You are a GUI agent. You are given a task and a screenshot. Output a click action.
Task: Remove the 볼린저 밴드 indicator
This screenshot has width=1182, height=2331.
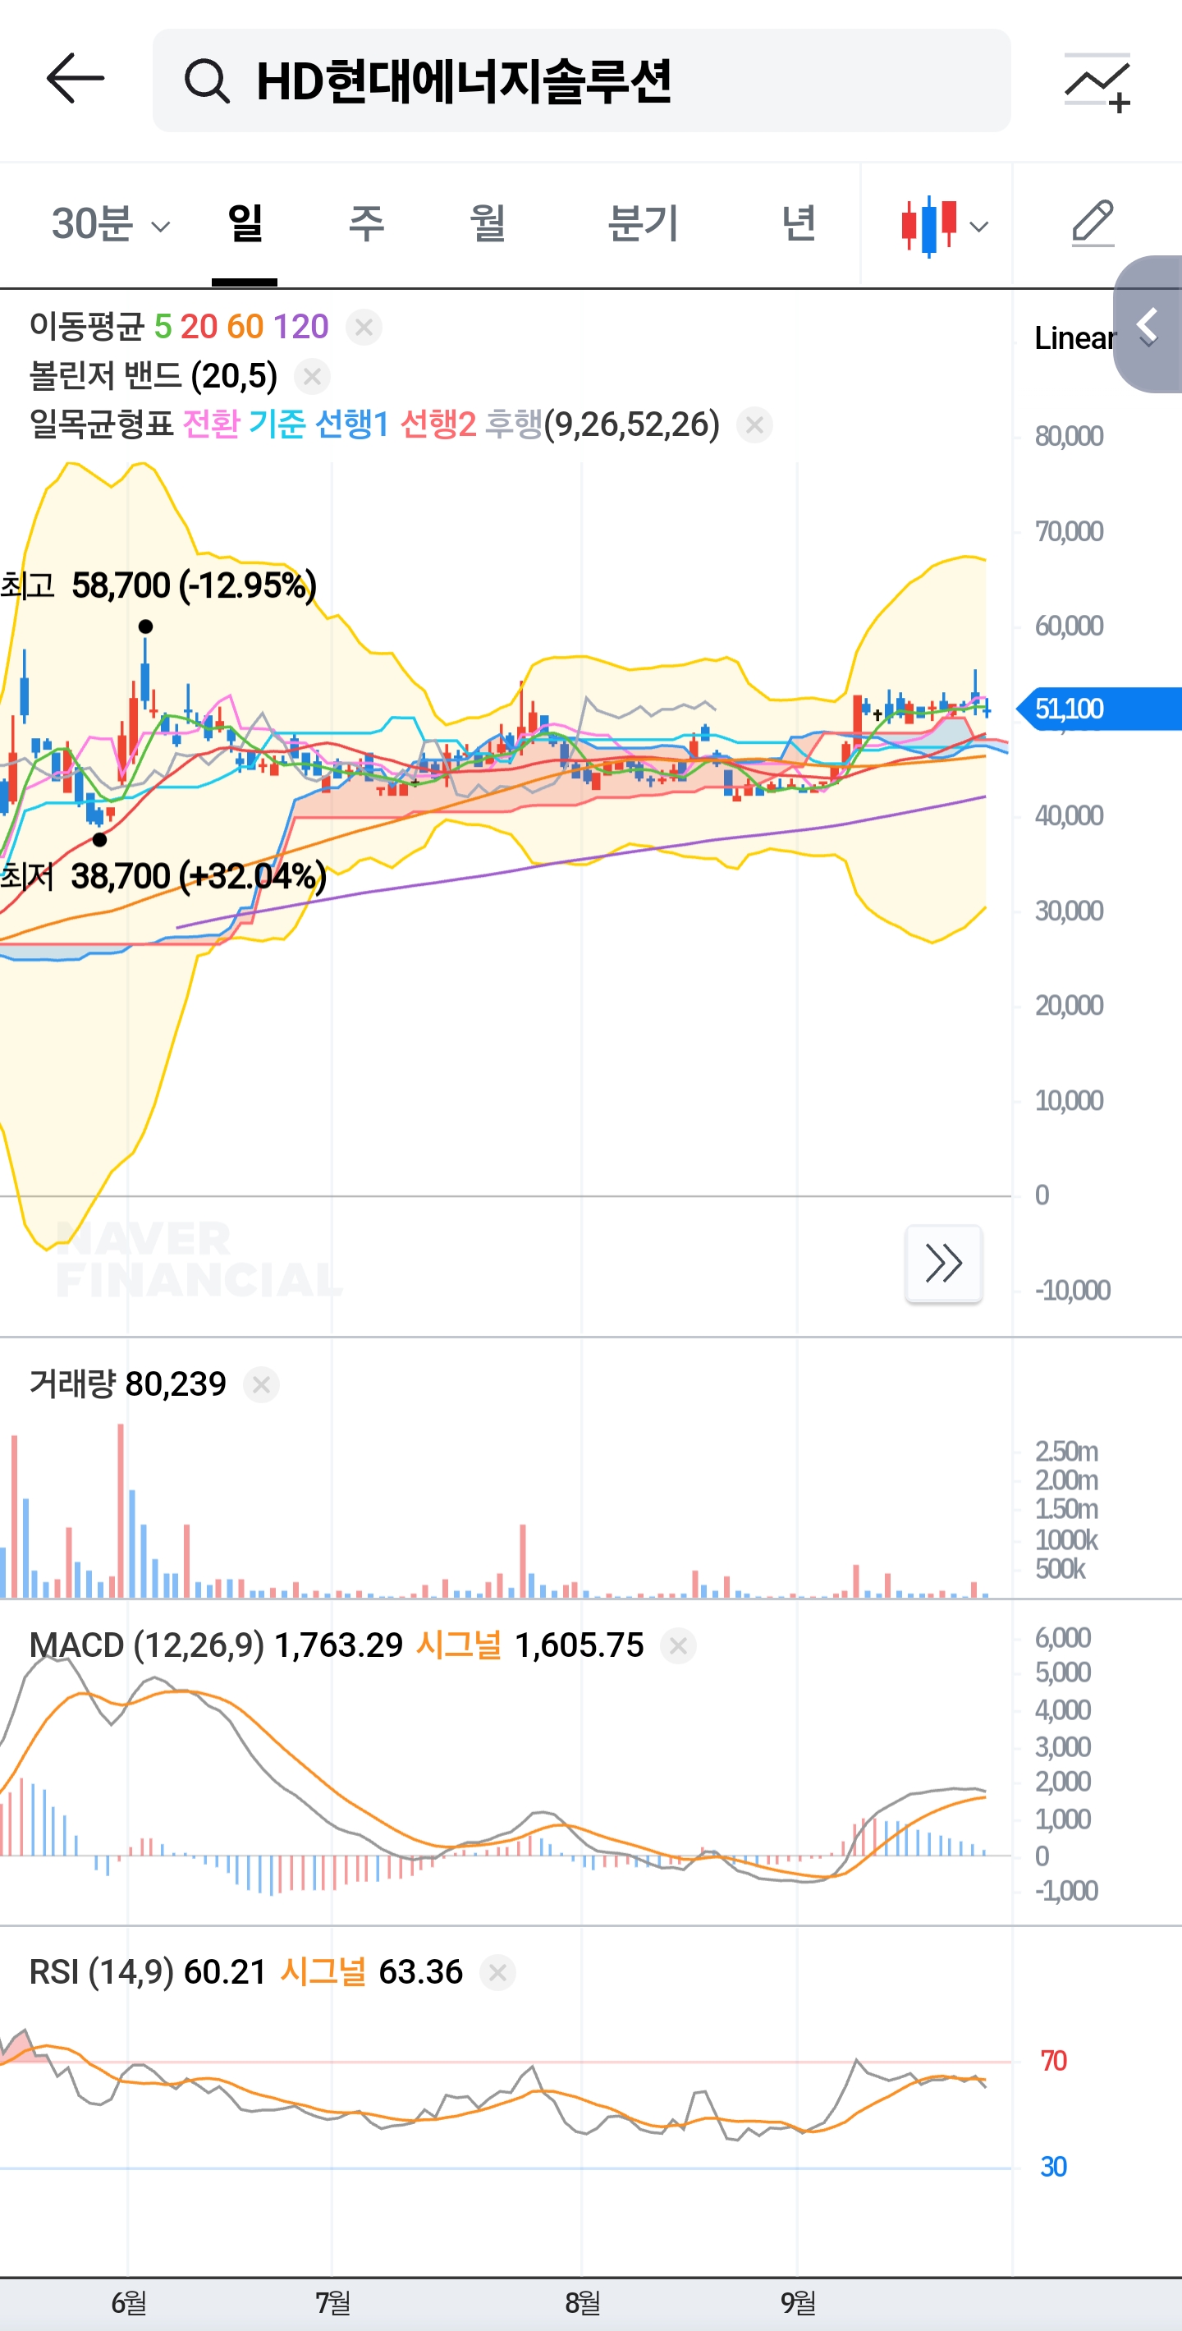pyautogui.click(x=312, y=375)
